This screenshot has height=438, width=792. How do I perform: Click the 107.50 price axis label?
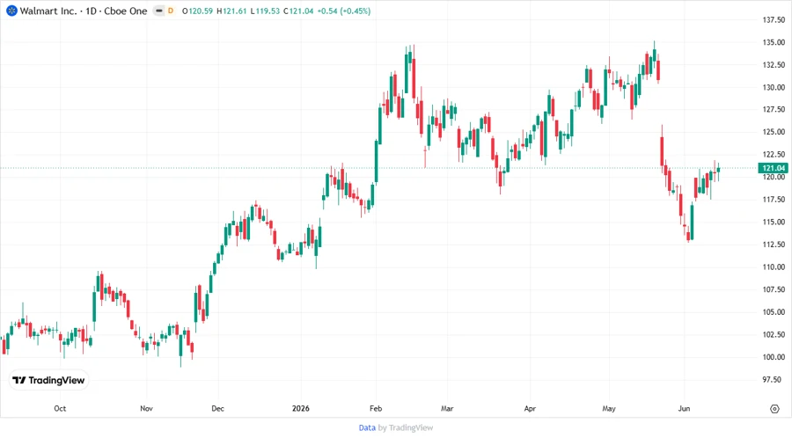774,289
